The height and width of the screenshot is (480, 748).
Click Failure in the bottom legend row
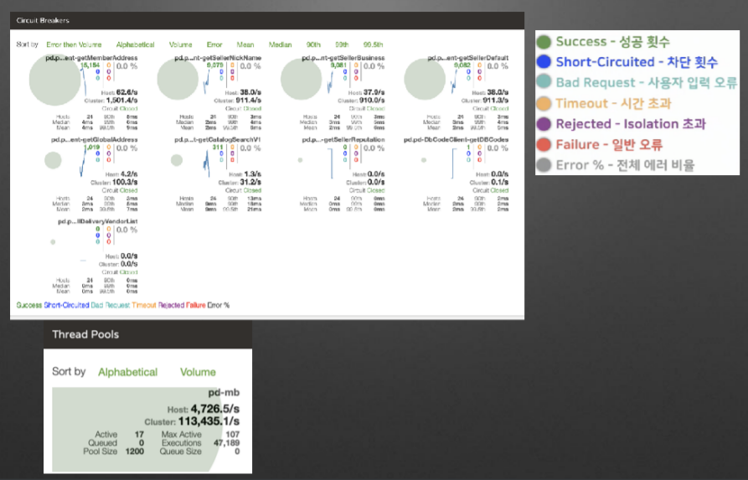pos(196,306)
